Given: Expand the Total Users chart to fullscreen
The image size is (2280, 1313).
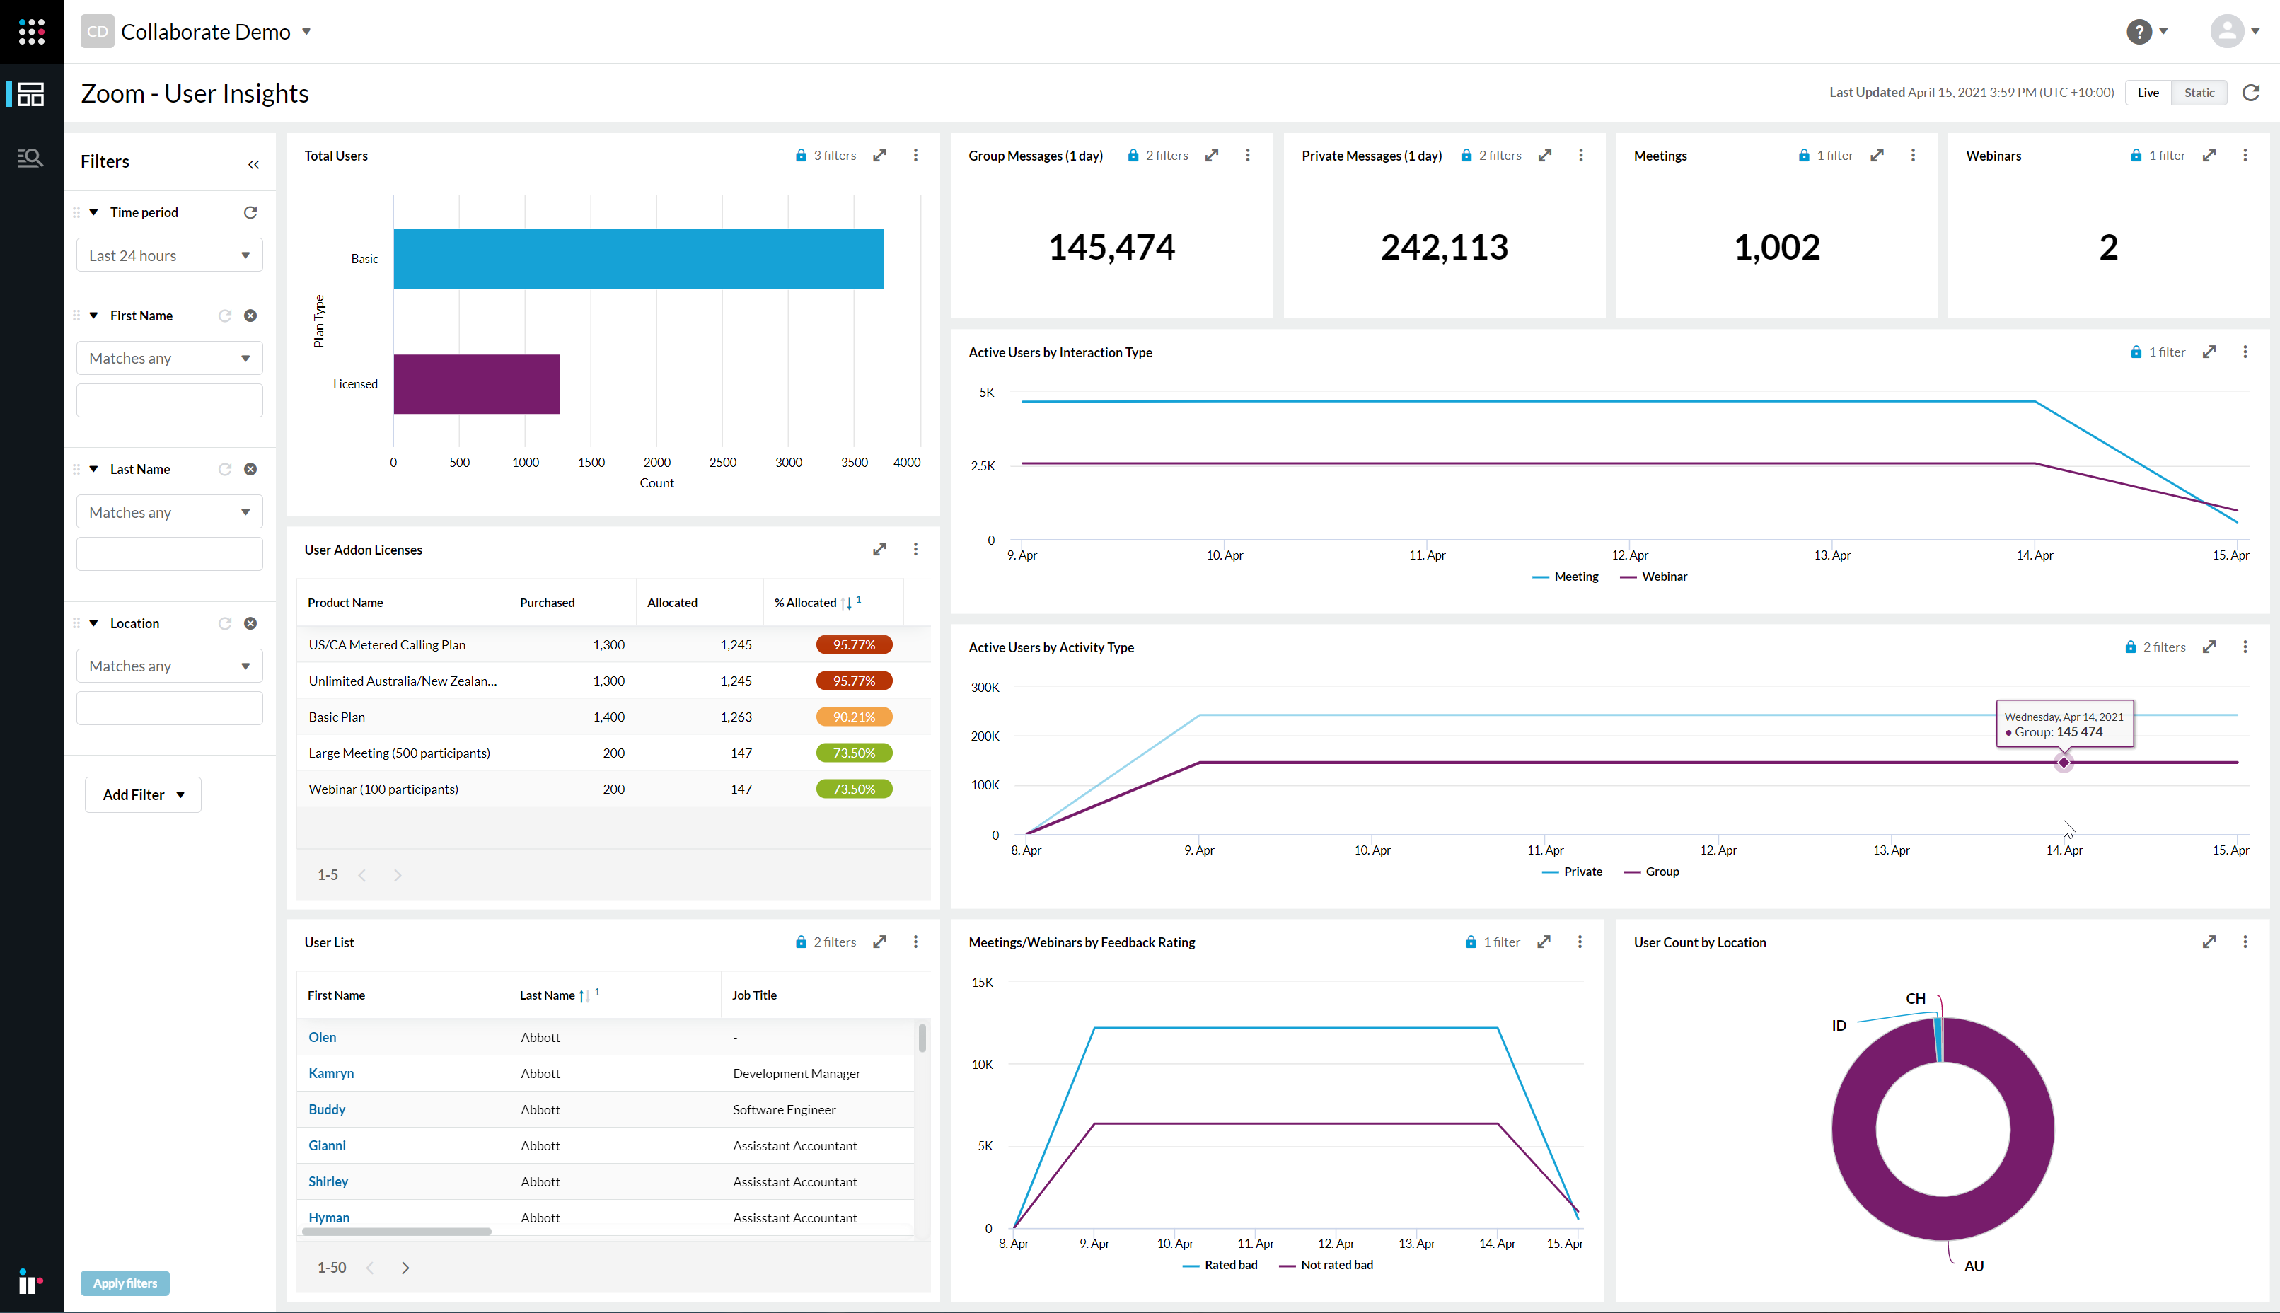Looking at the screenshot, I should tap(879, 154).
